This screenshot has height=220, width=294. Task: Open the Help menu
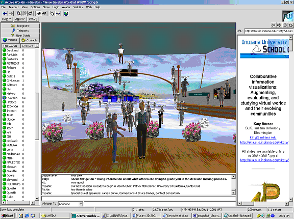(x=97, y=7)
